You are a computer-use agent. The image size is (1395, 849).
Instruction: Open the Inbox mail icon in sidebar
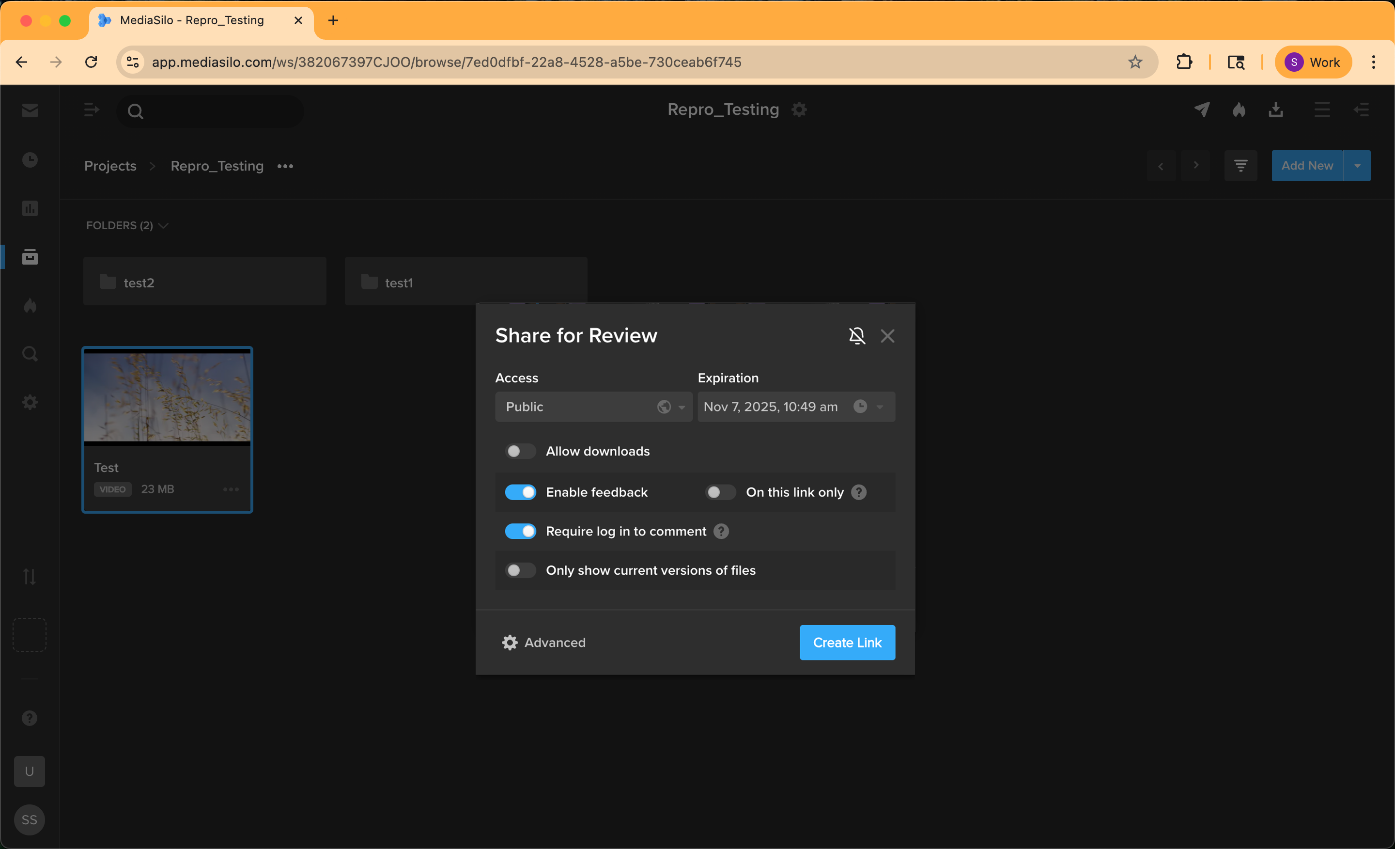point(29,110)
